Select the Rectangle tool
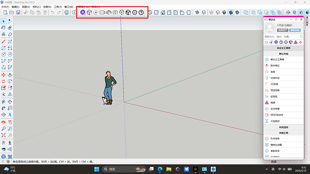310x174 pixels. point(4,48)
